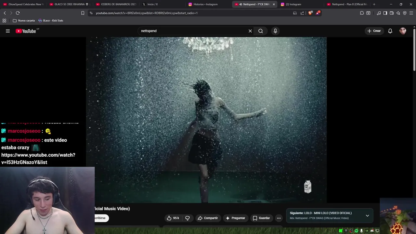
Task: Open the YouTube guide hamburger menu
Action: click(8, 31)
